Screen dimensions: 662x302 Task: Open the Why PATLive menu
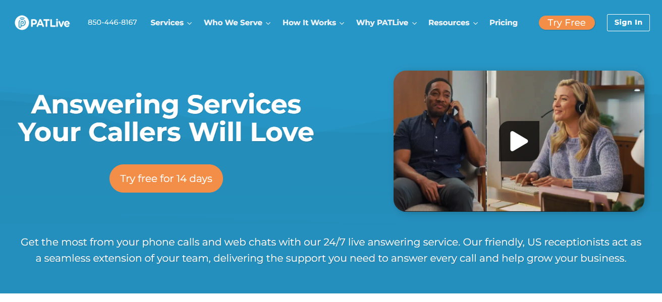(382, 23)
